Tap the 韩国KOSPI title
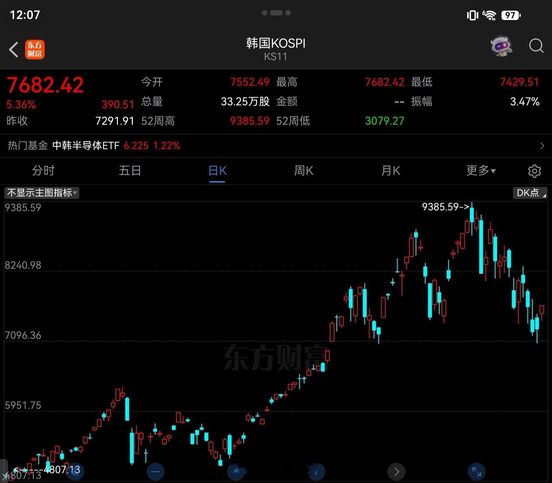This screenshot has width=552, height=483. 276,43
